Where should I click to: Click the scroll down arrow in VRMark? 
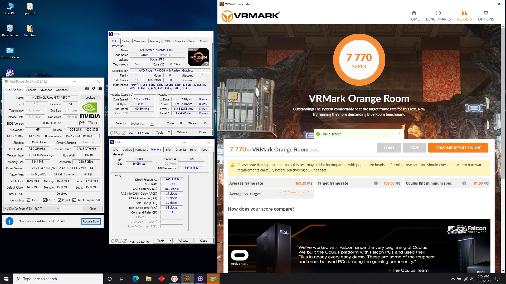[x=503, y=271]
